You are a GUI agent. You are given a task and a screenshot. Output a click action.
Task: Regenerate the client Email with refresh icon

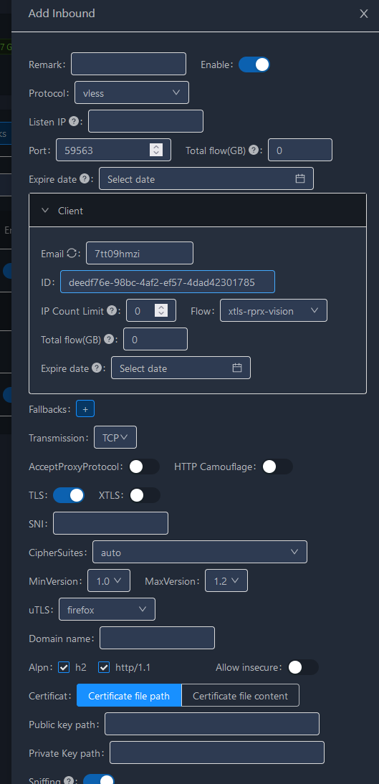pyautogui.click(x=72, y=254)
